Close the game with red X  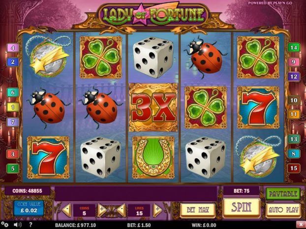pyautogui.click(x=301, y=225)
